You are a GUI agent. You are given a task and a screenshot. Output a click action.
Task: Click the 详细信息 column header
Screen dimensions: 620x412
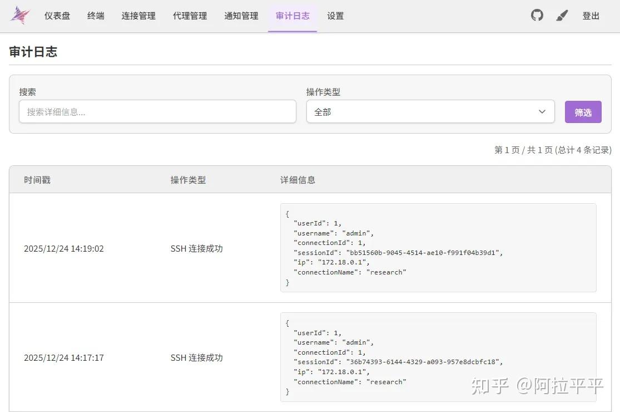297,180
